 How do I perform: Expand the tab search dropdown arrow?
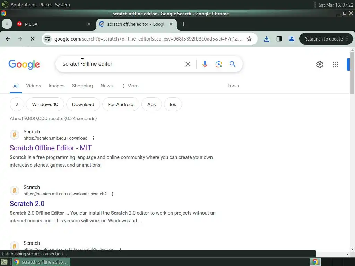point(7,24)
